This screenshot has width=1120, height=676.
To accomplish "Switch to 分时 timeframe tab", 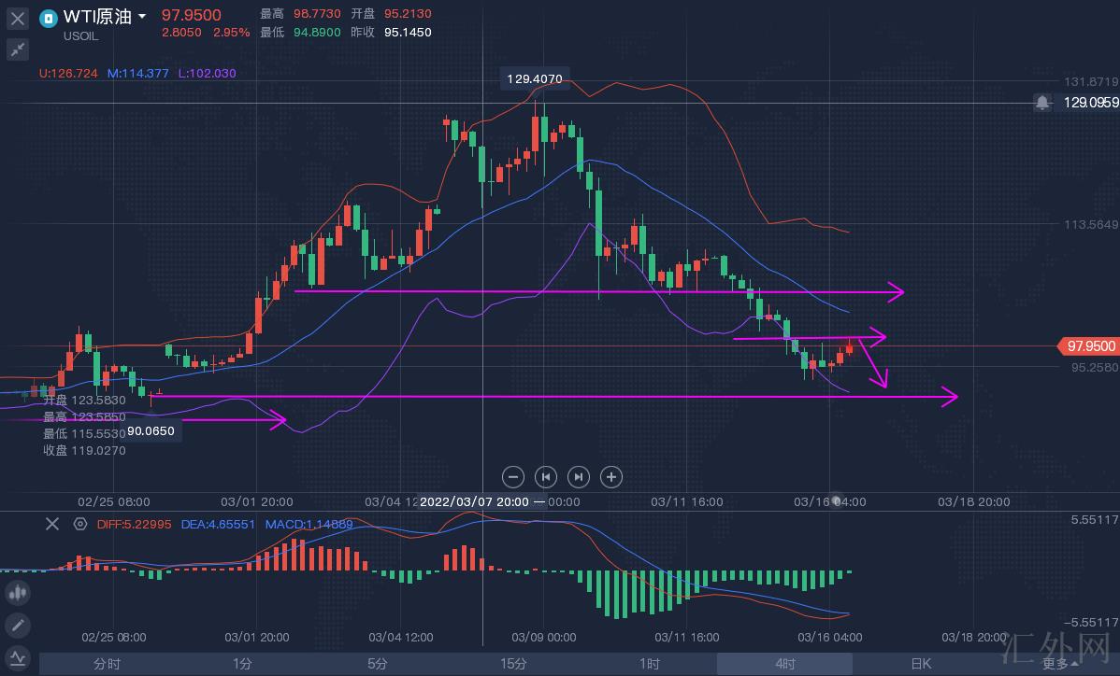I will (x=107, y=664).
